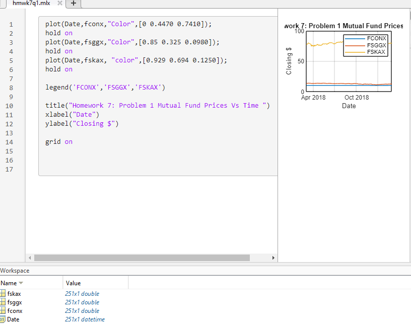Click the fconx variable grid icon
411x328 pixels.
[3, 310]
